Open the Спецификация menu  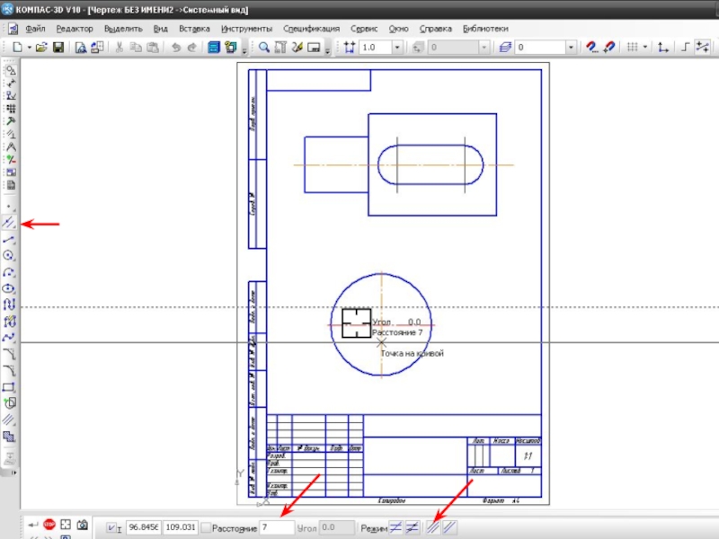(x=311, y=29)
